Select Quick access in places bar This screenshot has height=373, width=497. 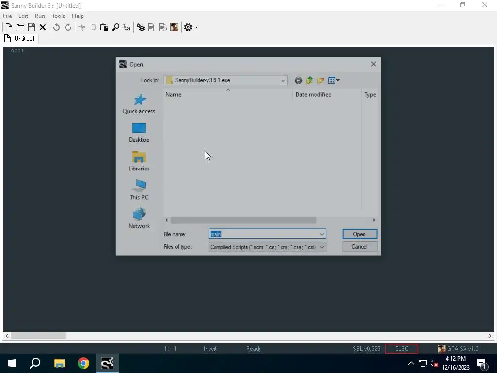[x=139, y=104]
